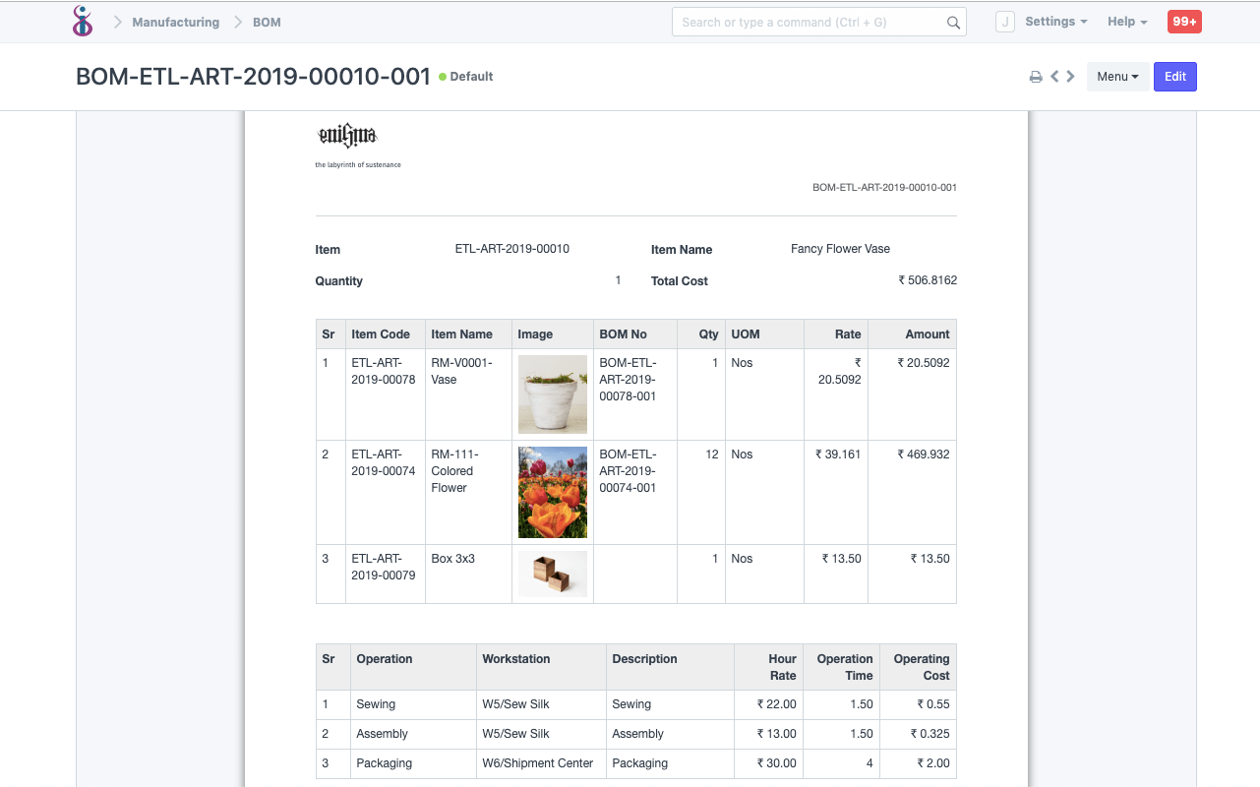This screenshot has height=787, width=1260.
Task: Click the Edit button
Action: (1174, 76)
